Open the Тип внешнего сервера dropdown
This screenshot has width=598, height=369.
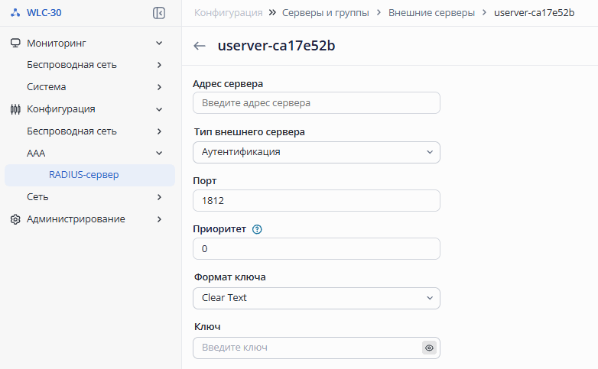(x=317, y=153)
